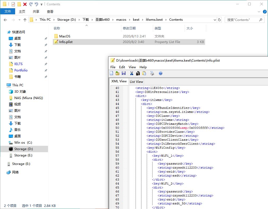Expand the quick access toolbar customize dropdown

point(42,5)
